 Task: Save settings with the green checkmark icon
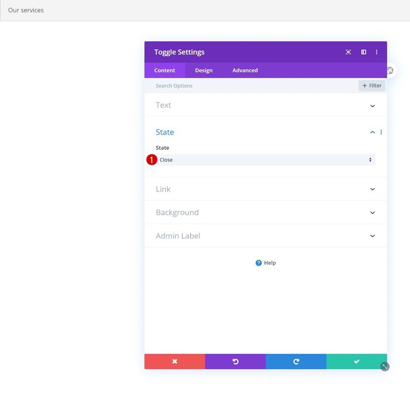(x=356, y=361)
